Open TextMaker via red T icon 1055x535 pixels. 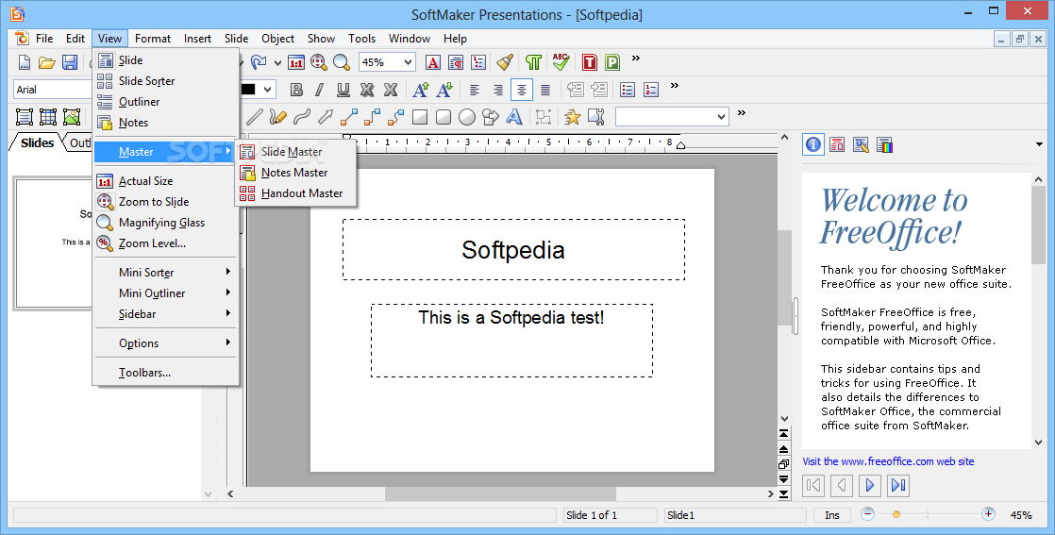pos(590,62)
